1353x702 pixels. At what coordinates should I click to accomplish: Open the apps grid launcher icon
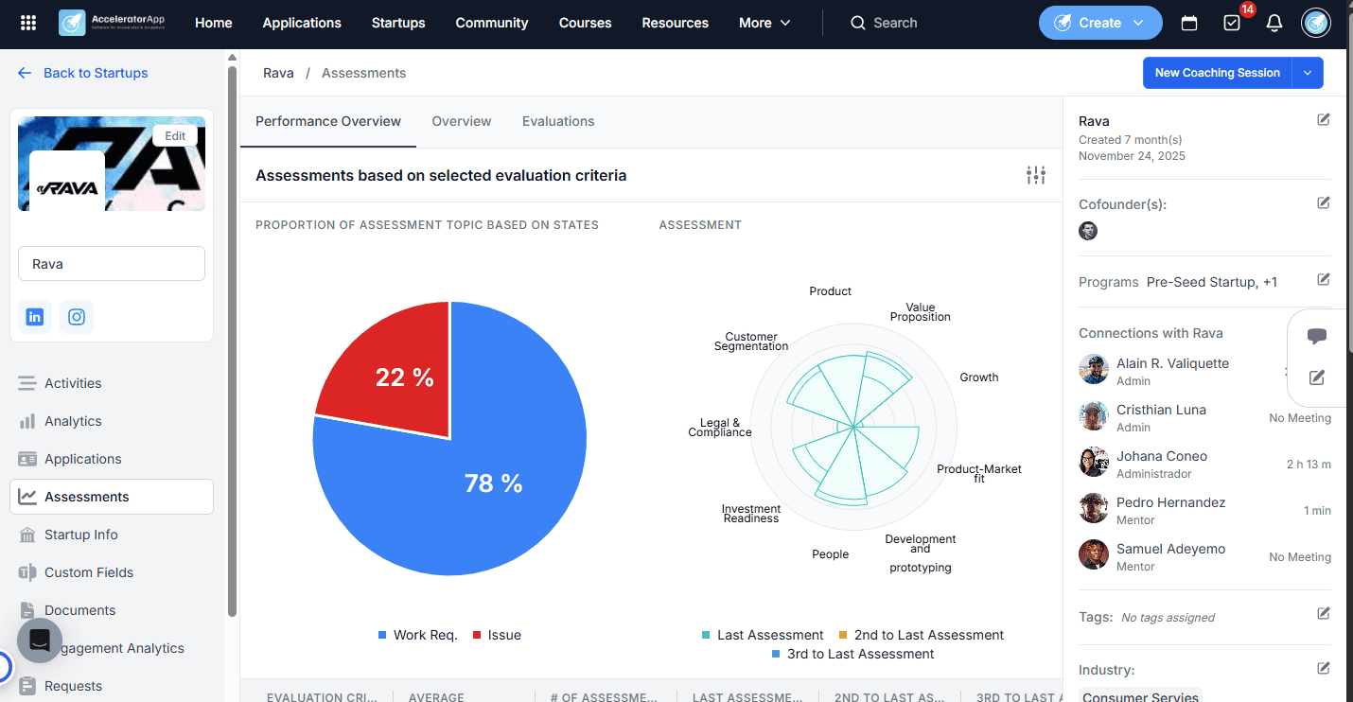coord(28,23)
